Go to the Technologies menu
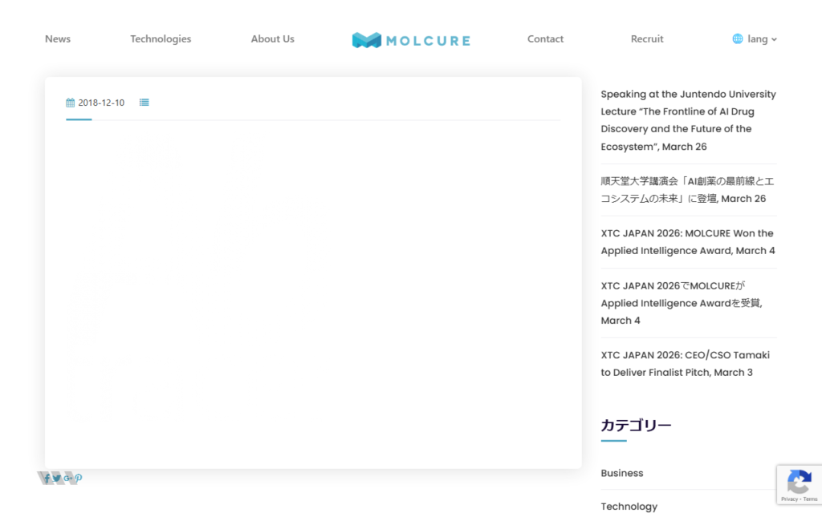 tap(161, 38)
